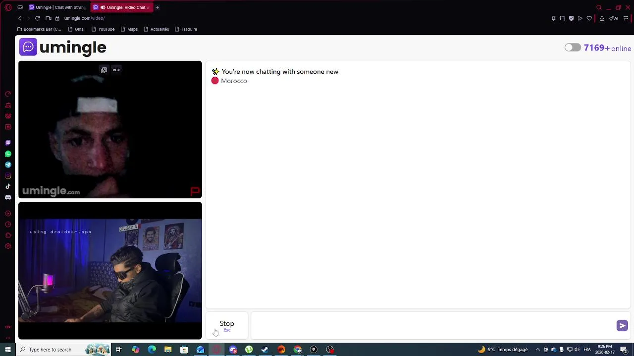The width and height of the screenshot is (634, 356).
Task: Open Telegram from the Opera sidebar
Action: [x=8, y=165]
